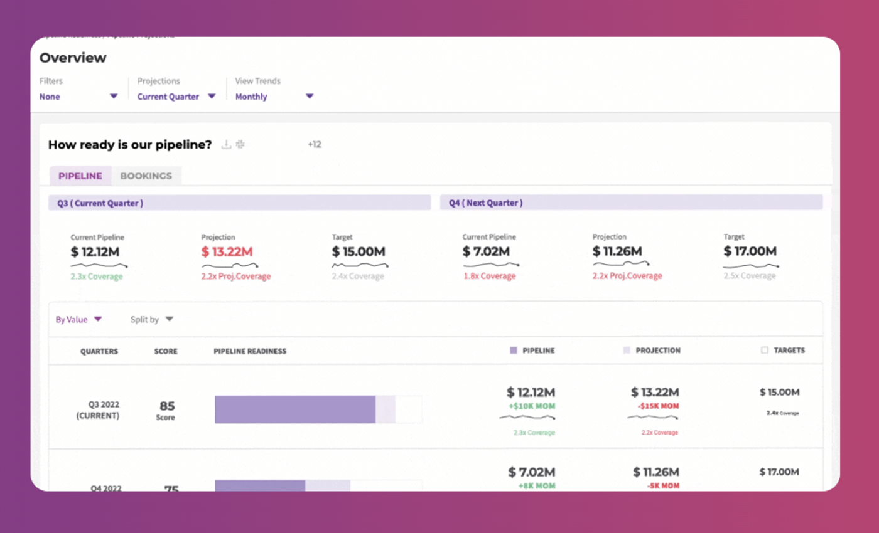Viewport: 879px width, 533px height.
Task: Click the +$10K MOM change value
Action: pos(531,406)
